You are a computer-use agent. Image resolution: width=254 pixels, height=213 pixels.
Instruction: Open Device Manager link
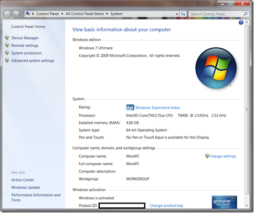tap(25, 38)
